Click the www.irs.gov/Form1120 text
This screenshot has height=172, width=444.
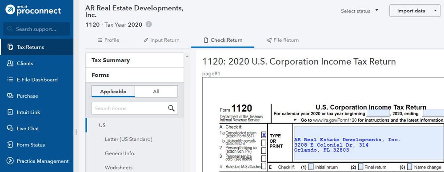[335, 120]
